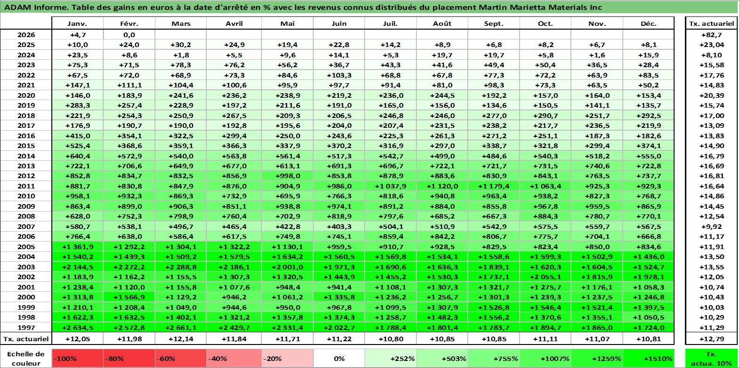Select the -80% color scale swatch
This screenshot has height=368, width=740.
pos(129,358)
